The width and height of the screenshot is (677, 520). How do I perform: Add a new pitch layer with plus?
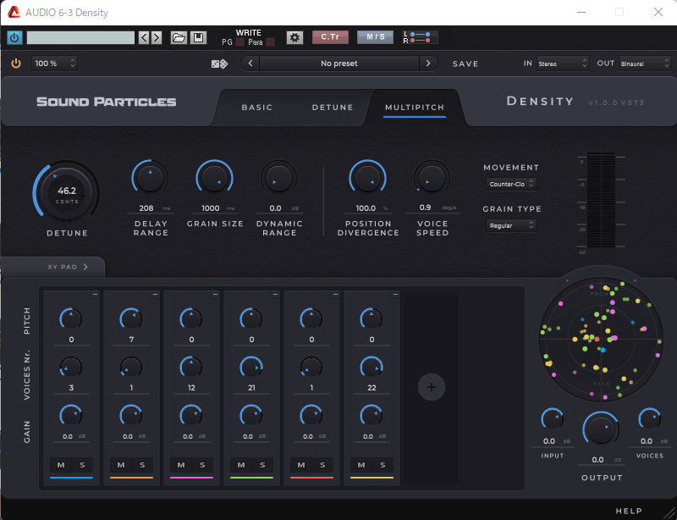pos(432,387)
